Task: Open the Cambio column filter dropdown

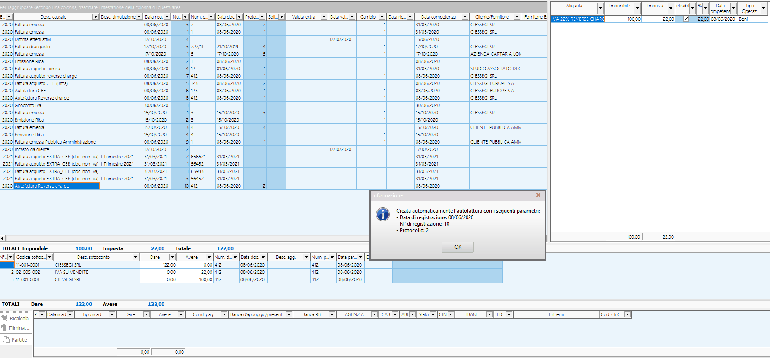Action: [x=382, y=17]
